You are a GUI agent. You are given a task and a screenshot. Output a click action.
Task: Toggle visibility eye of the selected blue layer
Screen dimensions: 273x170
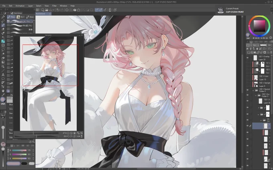click(x=247, y=126)
